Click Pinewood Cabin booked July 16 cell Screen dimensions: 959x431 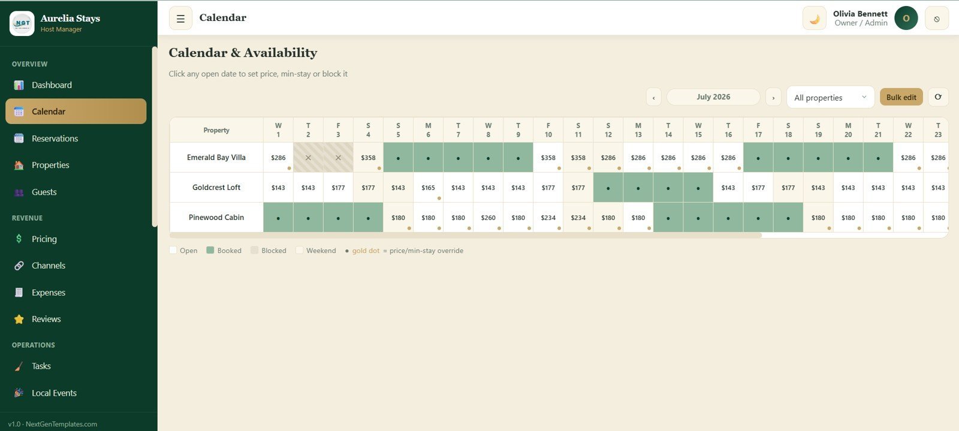[728, 218]
